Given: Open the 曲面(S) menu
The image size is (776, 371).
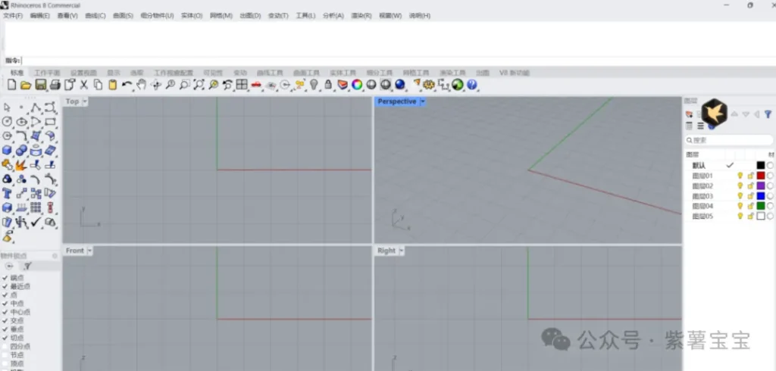Looking at the screenshot, I should pyautogui.click(x=123, y=15).
